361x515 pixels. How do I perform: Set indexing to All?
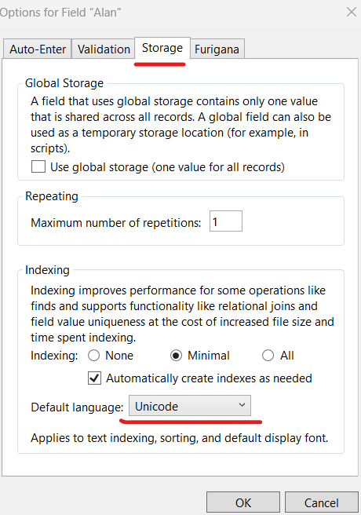(268, 356)
